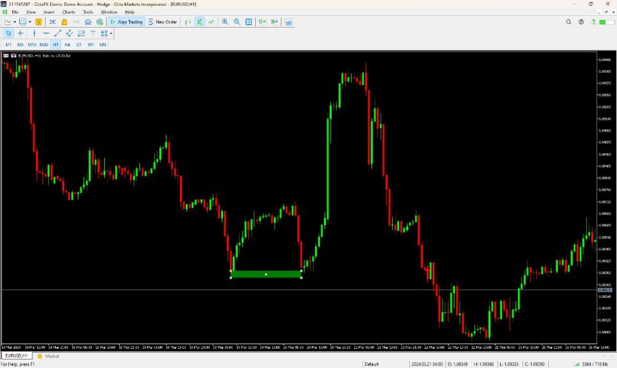The image size is (617, 368).
Task: Select the crosshair tool
Action: [x=21, y=33]
